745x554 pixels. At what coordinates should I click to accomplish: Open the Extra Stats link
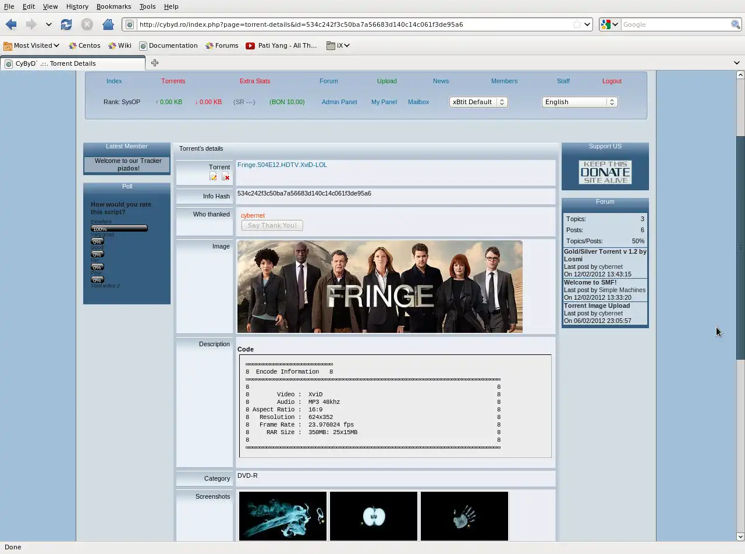(255, 81)
